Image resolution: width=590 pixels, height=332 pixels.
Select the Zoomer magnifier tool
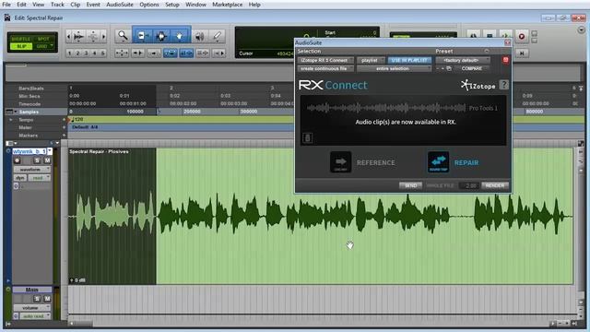click(x=123, y=36)
